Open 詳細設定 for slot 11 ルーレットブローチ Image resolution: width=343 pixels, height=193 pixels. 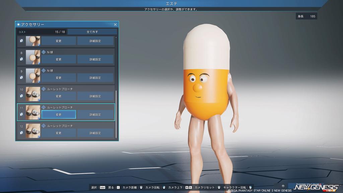(x=95, y=115)
